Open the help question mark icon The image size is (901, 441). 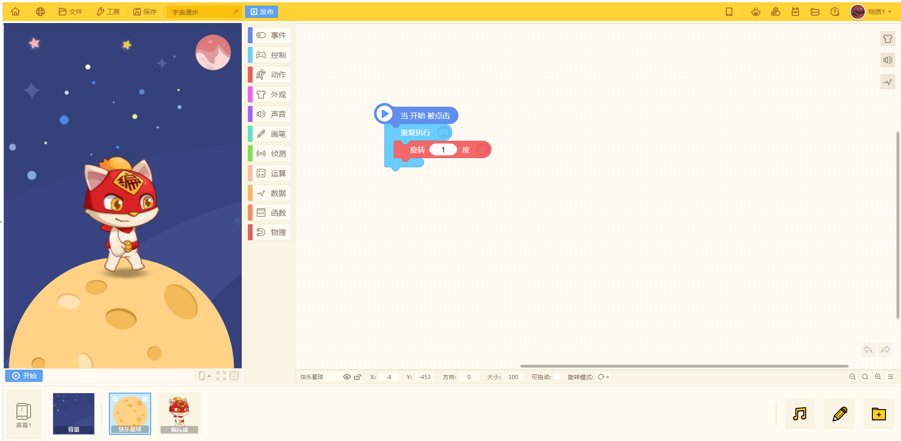coord(835,12)
